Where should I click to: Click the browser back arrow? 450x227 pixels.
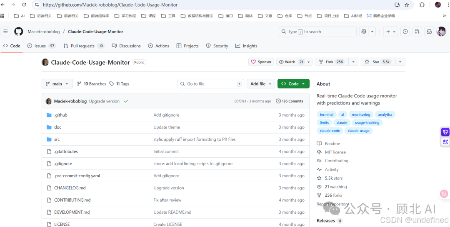click(3, 5)
